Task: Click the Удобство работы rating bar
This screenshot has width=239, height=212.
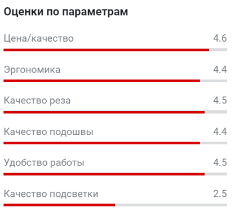Action: pos(115,174)
